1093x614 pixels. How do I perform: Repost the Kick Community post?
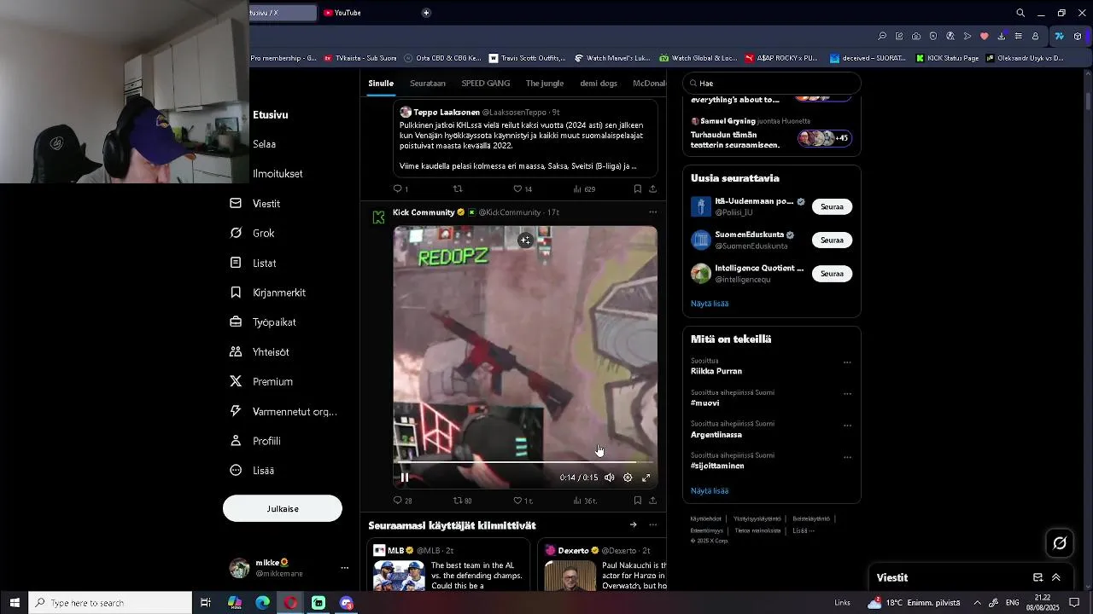(x=462, y=501)
